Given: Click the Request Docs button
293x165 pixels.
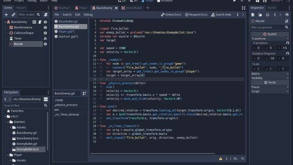Looking at the screenshot, I should pyautogui.click(x=196, y=15).
